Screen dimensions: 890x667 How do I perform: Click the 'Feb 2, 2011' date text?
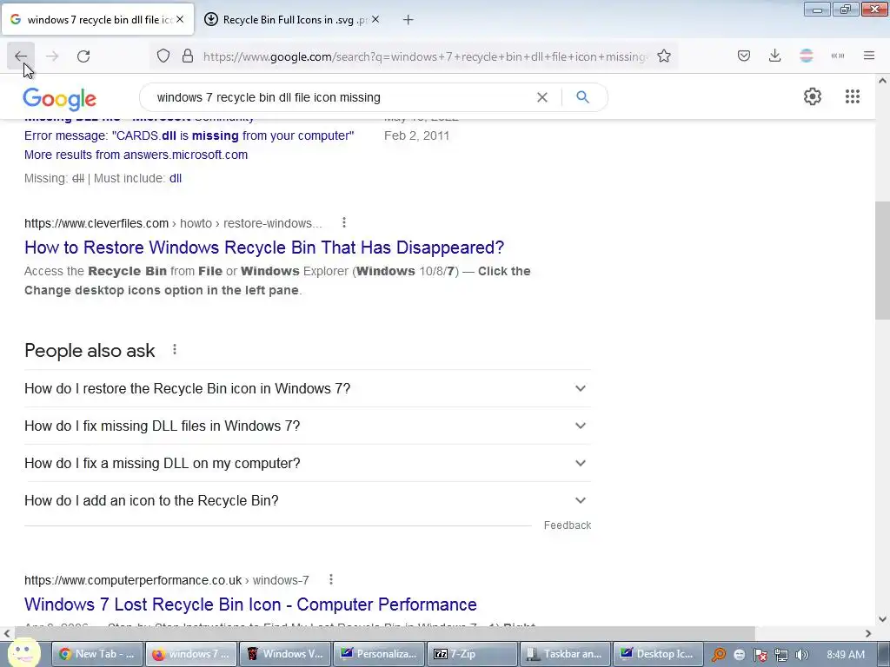(x=416, y=135)
